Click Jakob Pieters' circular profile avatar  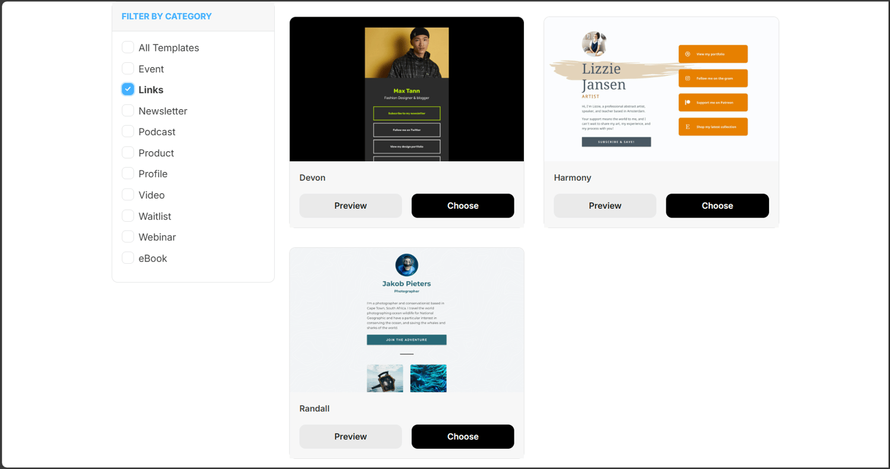click(406, 265)
